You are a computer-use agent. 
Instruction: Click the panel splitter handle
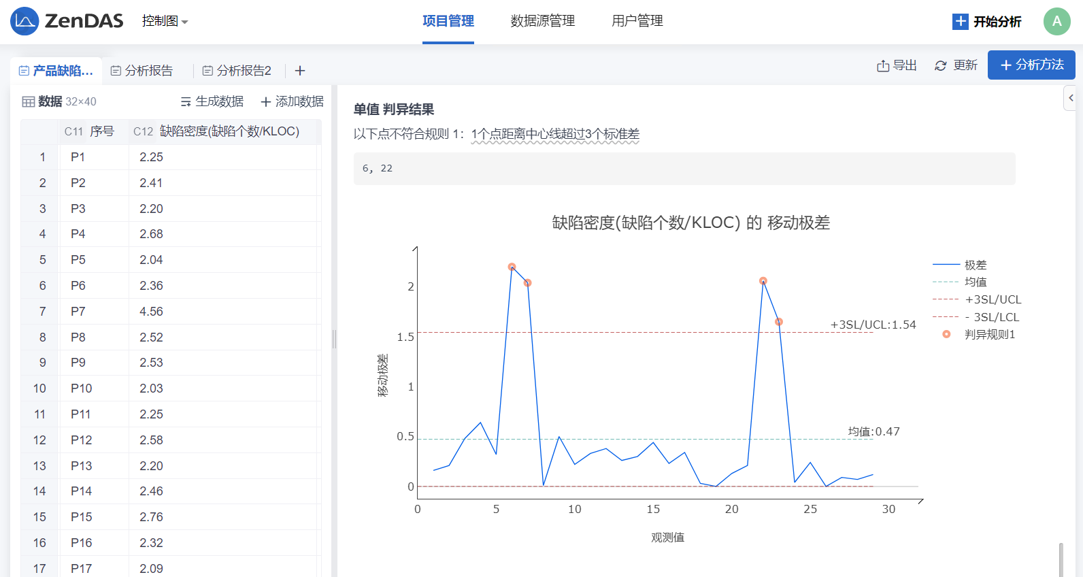(334, 338)
